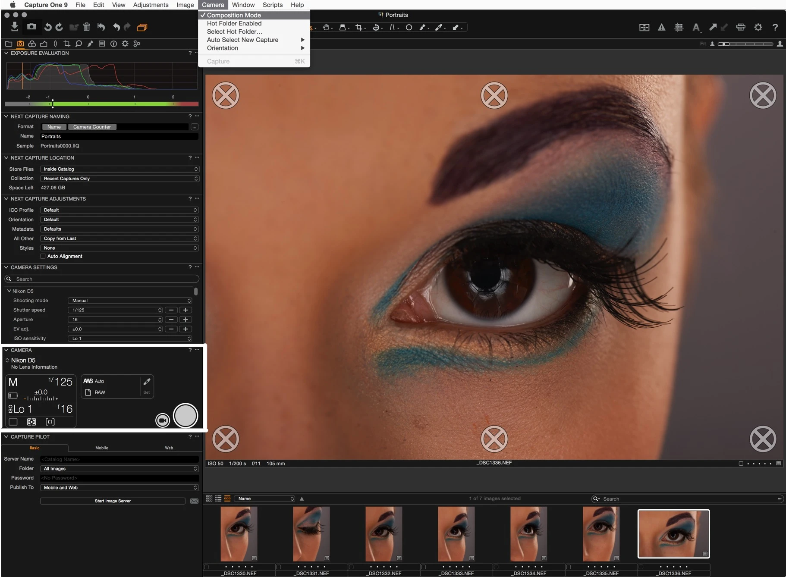Screen dimensions: 786x577
Task: Click the camera Capture toolbar icon
Action: click(x=31, y=27)
